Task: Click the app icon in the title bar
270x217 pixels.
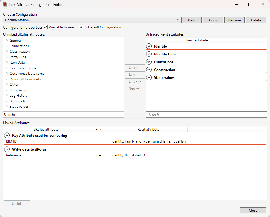Action: [x=5, y=5]
